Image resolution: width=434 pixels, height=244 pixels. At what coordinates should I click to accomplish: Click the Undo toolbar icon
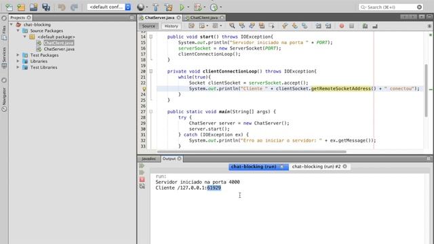[62, 7]
